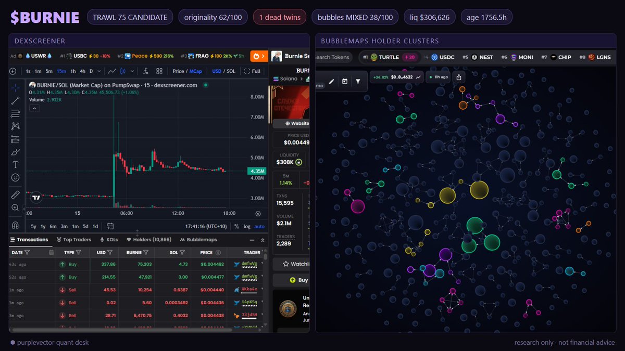The height and width of the screenshot is (351, 625).
Task: Select the text annotation tool
Action: [x=16, y=165]
